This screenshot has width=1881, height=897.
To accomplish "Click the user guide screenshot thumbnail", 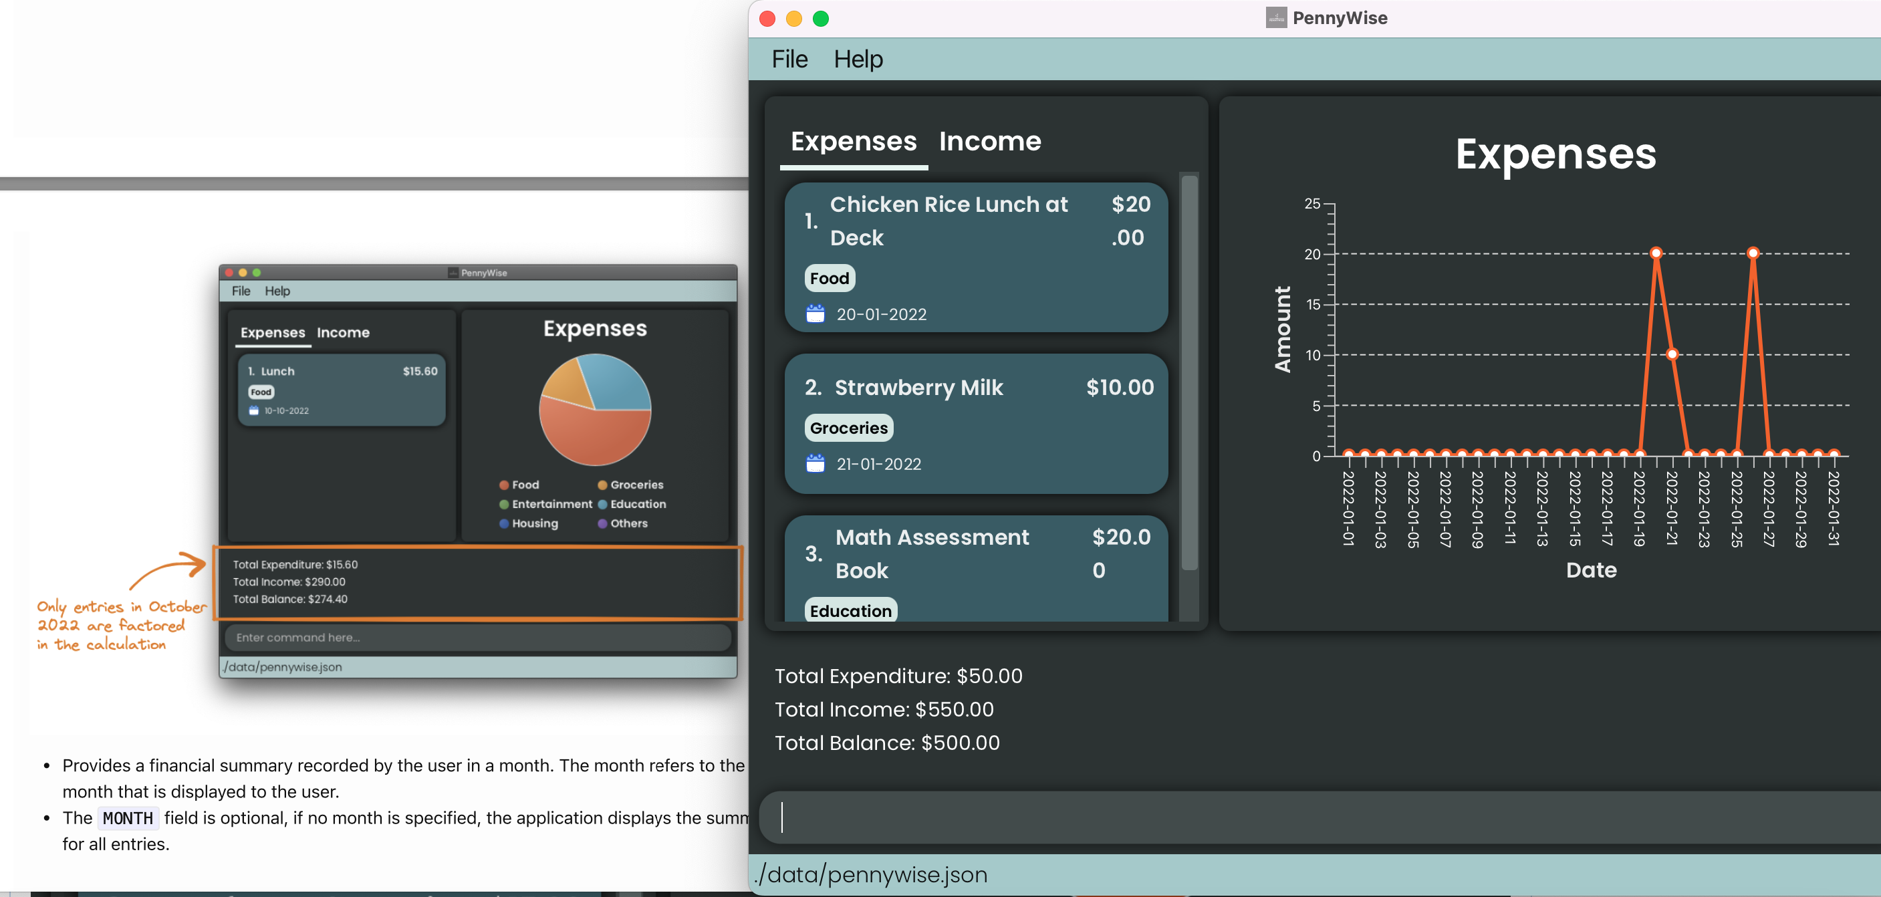I will click(477, 471).
